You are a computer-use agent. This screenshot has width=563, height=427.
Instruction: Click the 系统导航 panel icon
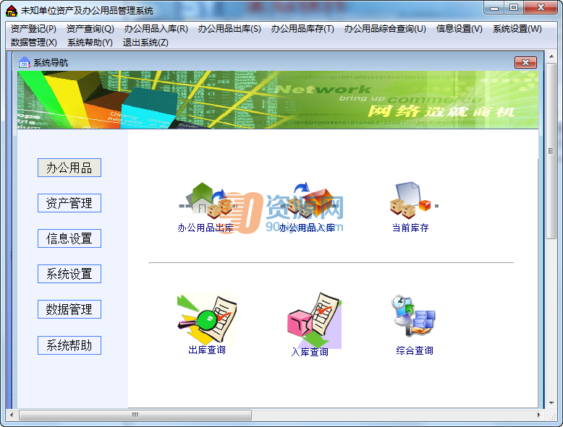25,62
